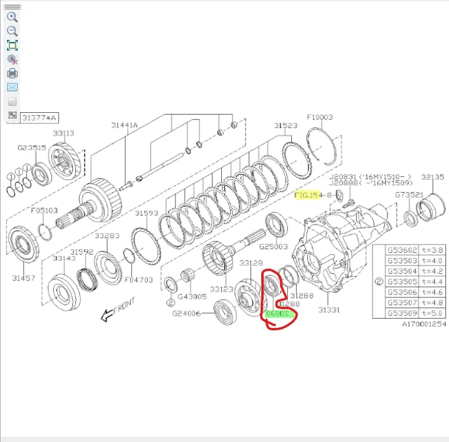Select table entry G53504
This screenshot has width=449, height=442.
[x=402, y=271]
